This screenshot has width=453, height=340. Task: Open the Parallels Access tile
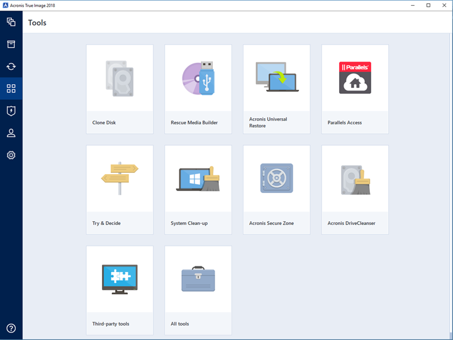(x=355, y=89)
